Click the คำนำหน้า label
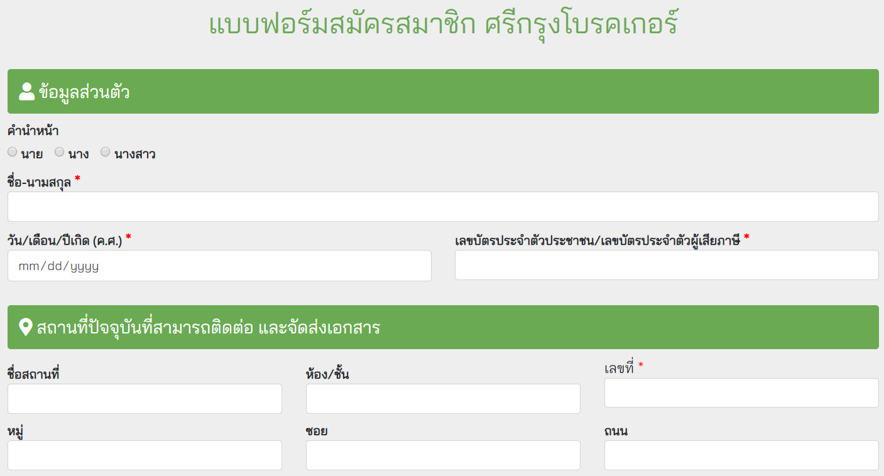The height and width of the screenshot is (476, 884). [33, 131]
